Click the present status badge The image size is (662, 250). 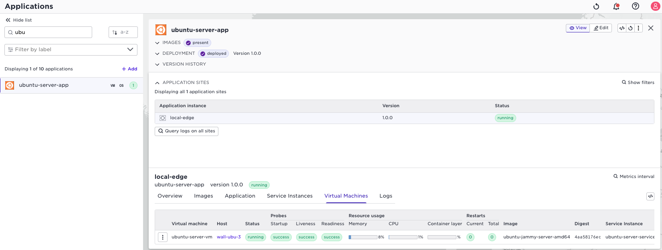(x=198, y=43)
